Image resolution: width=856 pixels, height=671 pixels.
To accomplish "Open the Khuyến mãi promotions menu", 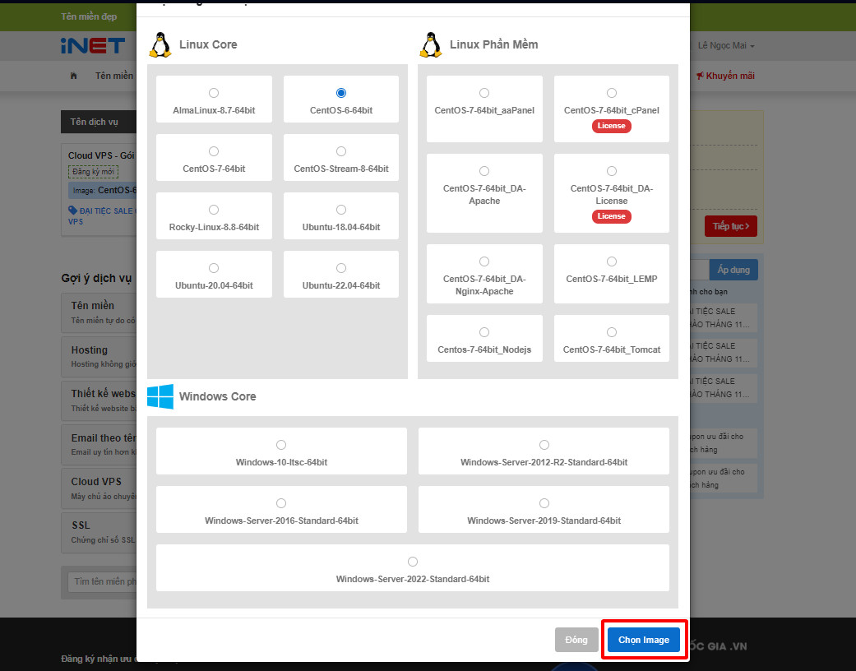I will coord(725,76).
